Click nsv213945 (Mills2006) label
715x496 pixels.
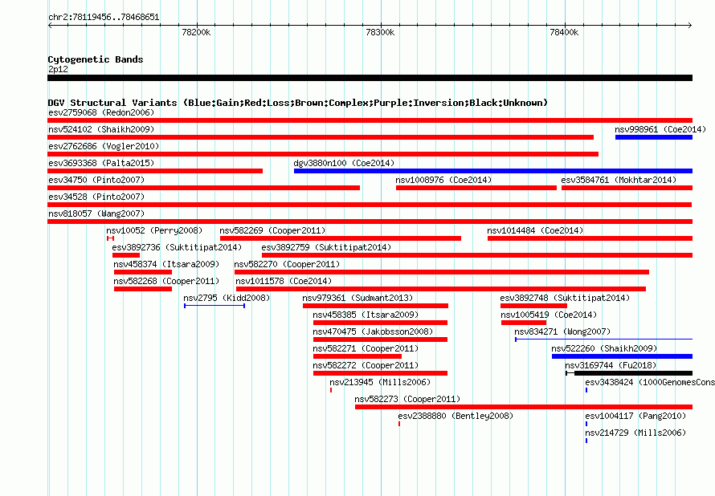click(x=380, y=382)
